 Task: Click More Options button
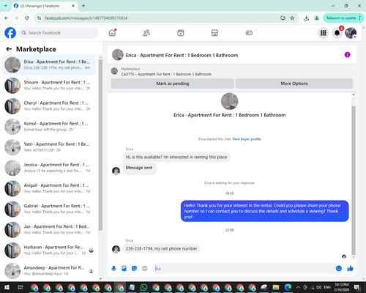click(x=294, y=84)
